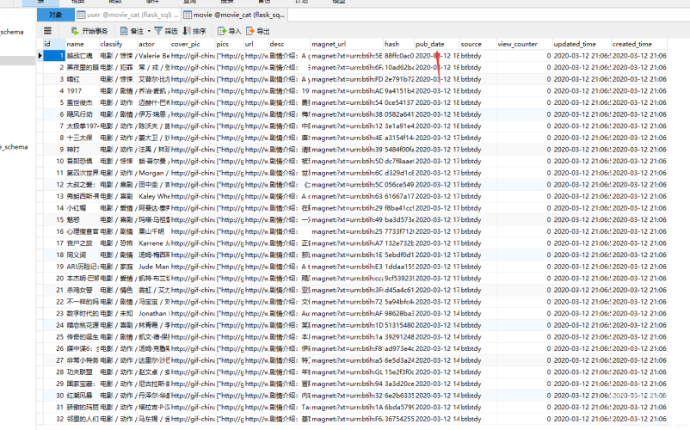Click the 筛选 filter funnel icon

(x=158, y=31)
